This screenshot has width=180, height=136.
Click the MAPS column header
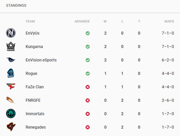coord(169,21)
